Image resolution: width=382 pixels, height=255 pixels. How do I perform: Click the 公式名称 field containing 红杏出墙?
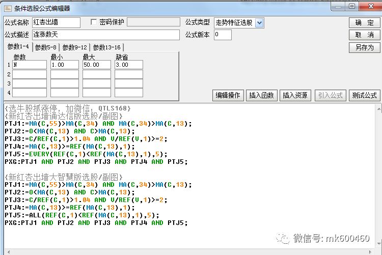pyautogui.click(x=56, y=22)
